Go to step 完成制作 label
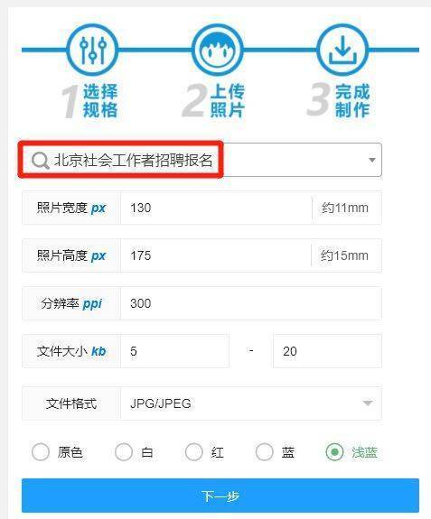 [352, 100]
